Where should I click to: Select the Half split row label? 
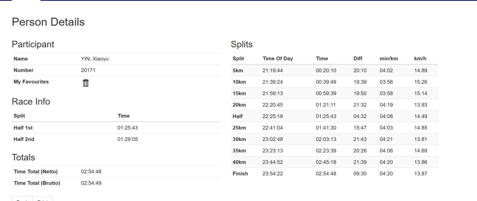[237, 116]
